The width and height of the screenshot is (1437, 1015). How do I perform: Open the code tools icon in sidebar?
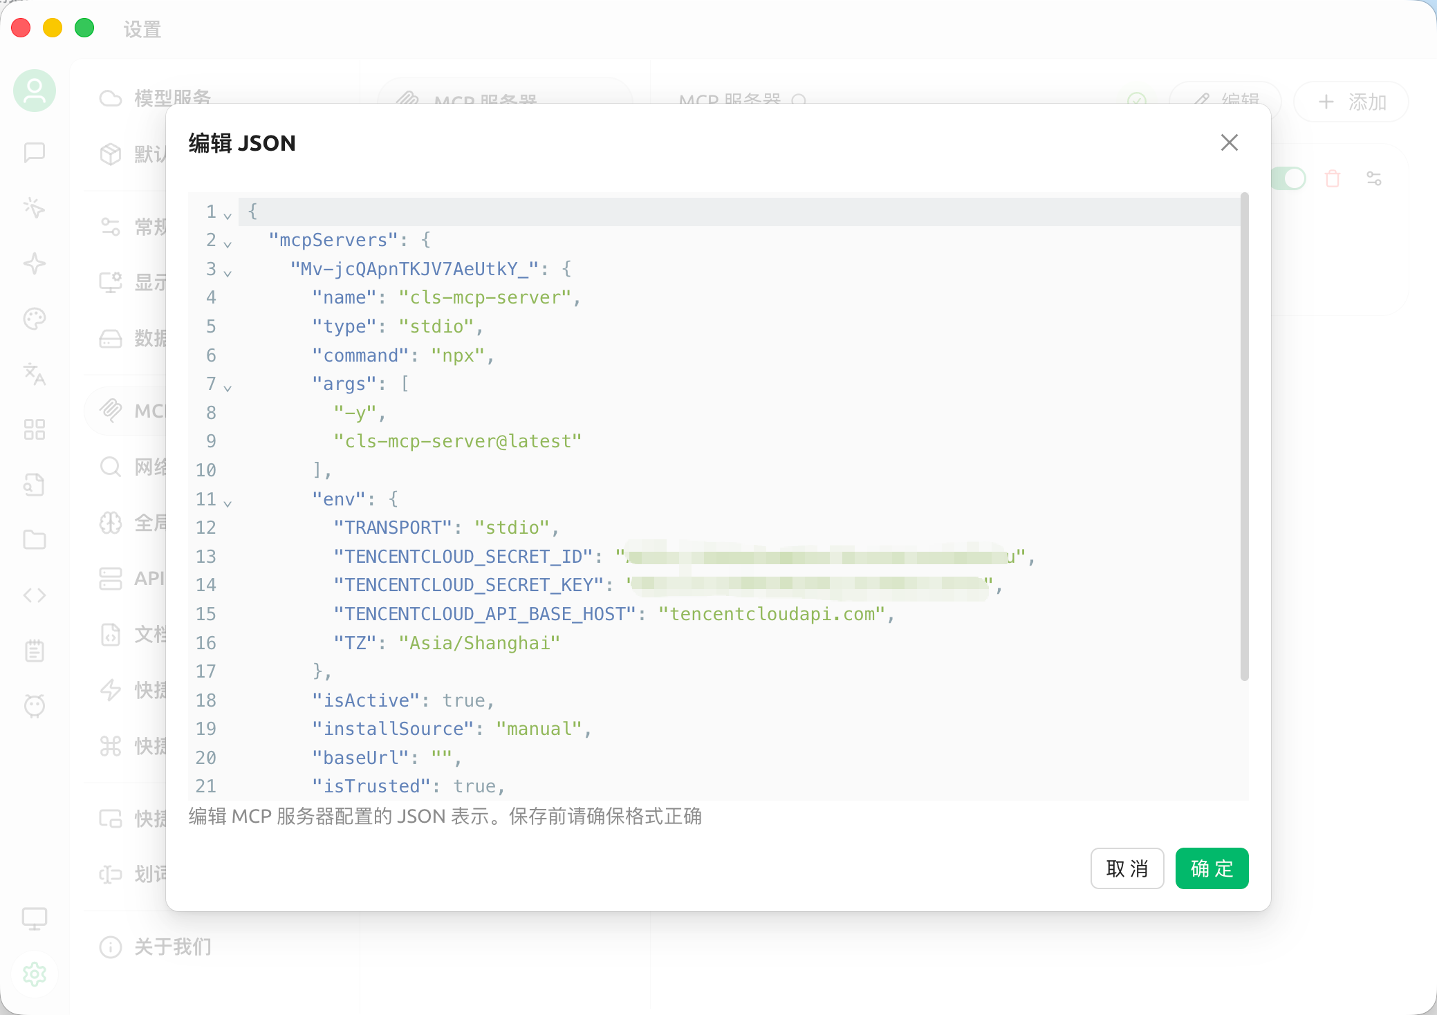pyautogui.click(x=35, y=595)
